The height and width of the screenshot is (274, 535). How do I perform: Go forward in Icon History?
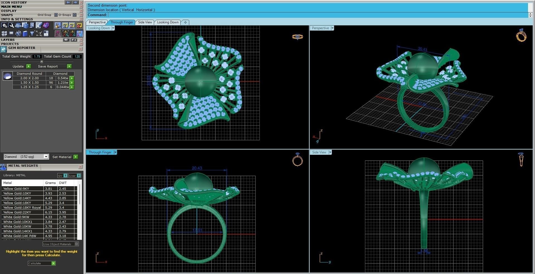(75, 2)
